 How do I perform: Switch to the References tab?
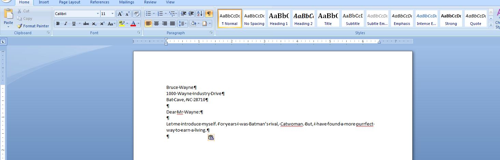pos(100,2)
